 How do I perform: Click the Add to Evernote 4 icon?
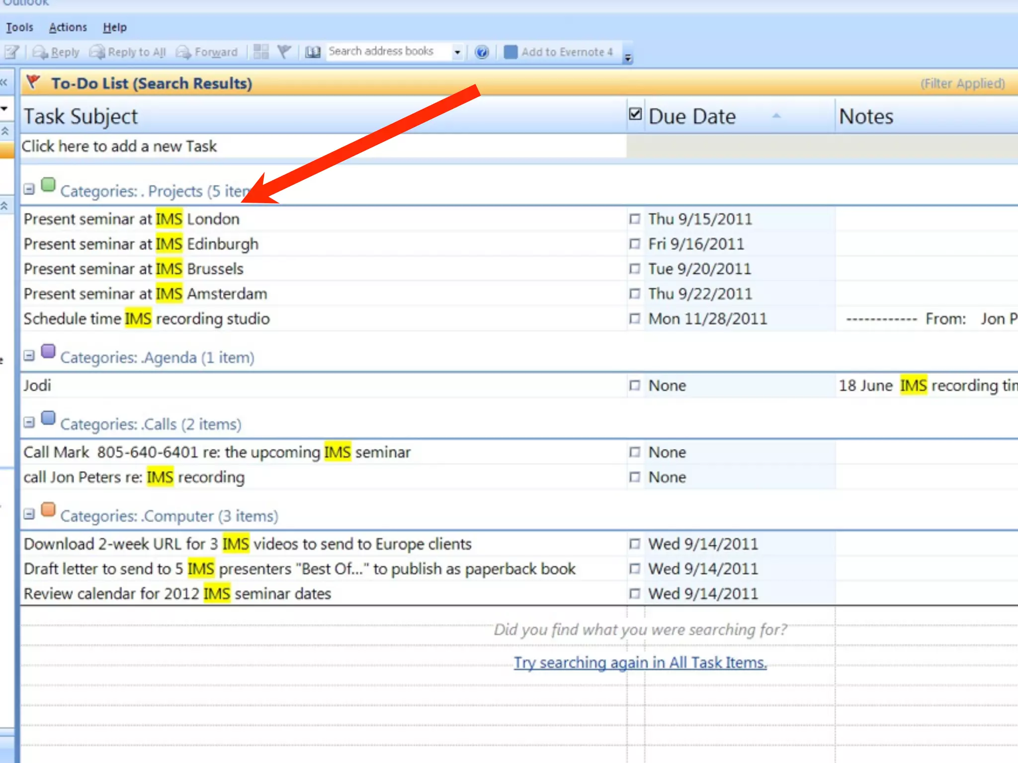(x=510, y=52)
